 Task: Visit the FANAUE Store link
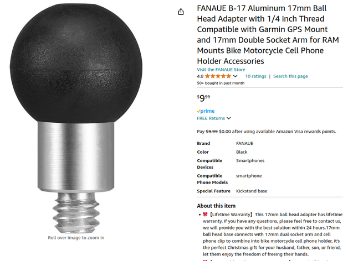point(221,70)
